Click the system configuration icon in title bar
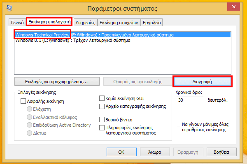247x164 pixels. click(x=9, y=8)
